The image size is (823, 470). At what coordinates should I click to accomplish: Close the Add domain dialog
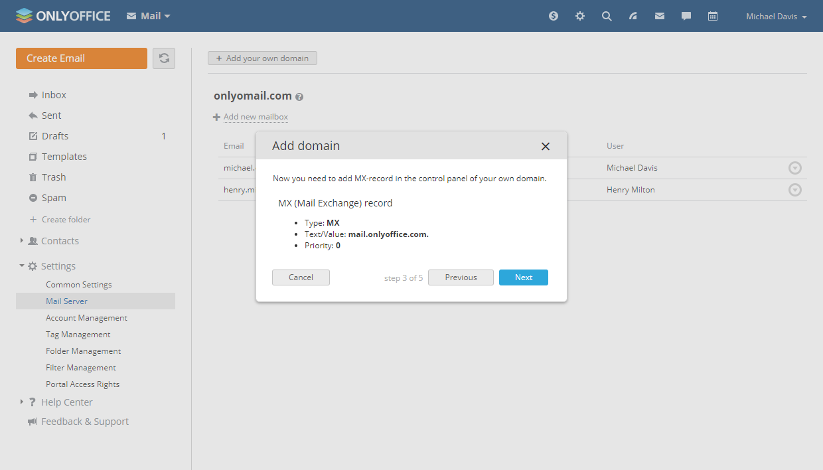pos(546,146)
